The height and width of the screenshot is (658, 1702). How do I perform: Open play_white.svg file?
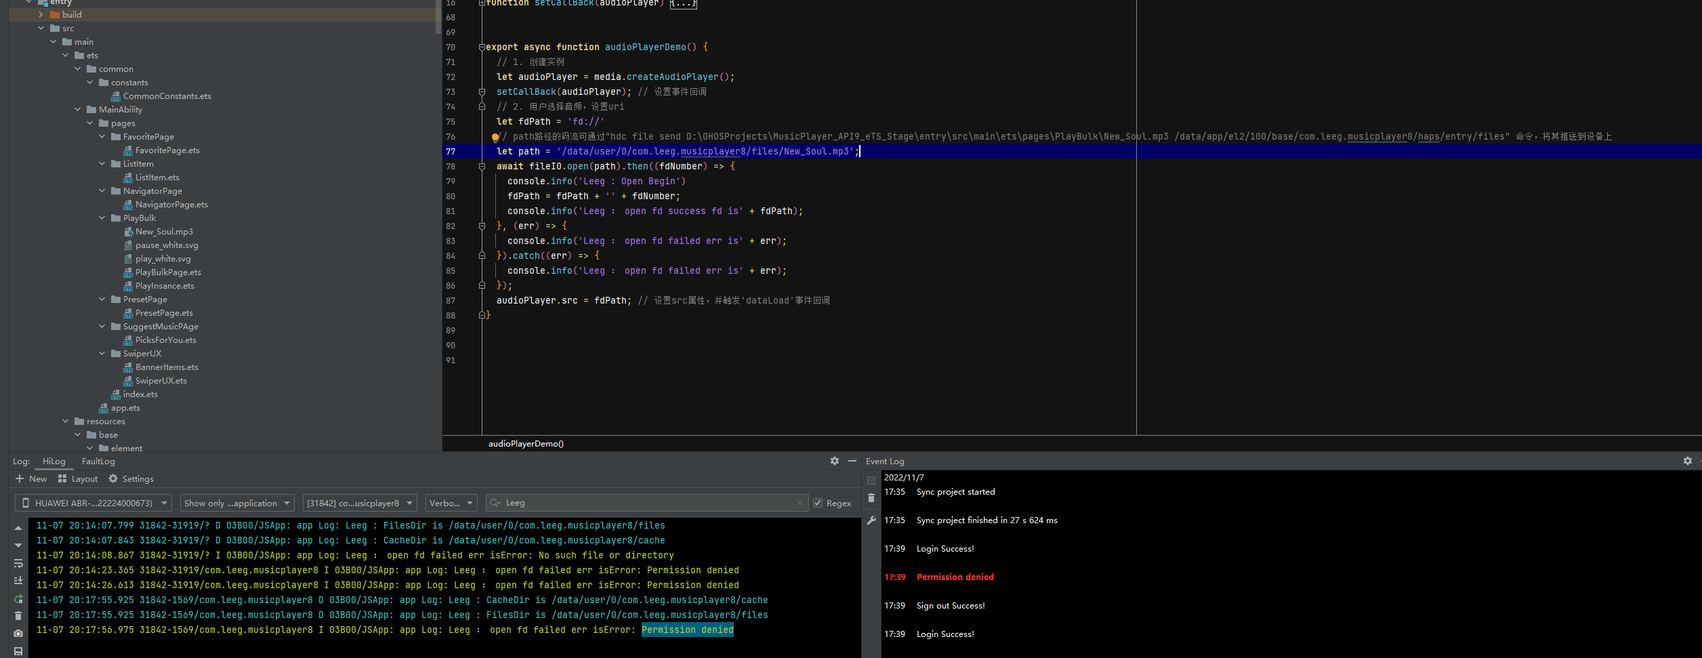163,259
